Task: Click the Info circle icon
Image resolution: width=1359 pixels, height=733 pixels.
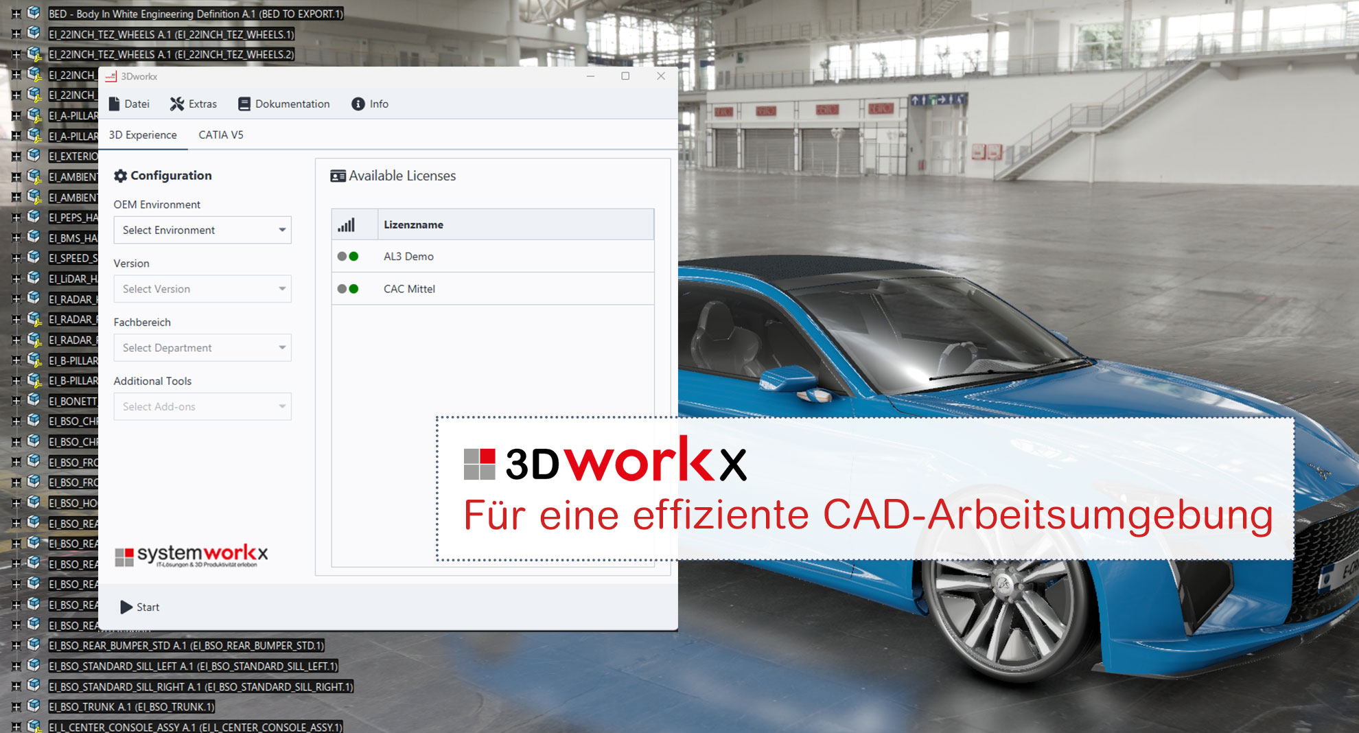Action: click(x=358, y=104)
